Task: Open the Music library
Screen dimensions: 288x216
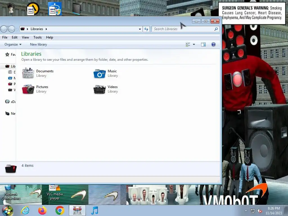Action: [106, 73]
